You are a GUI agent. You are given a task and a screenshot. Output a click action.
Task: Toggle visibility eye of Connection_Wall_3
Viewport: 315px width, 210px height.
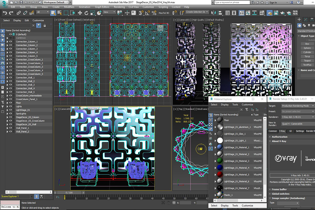pyautogui.click(x=11, y=85)
